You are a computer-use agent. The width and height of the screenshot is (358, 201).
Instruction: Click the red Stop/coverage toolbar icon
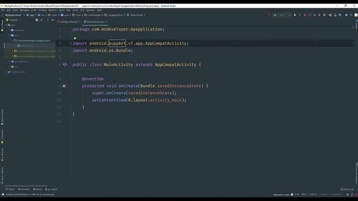click(x=305, y=15)
